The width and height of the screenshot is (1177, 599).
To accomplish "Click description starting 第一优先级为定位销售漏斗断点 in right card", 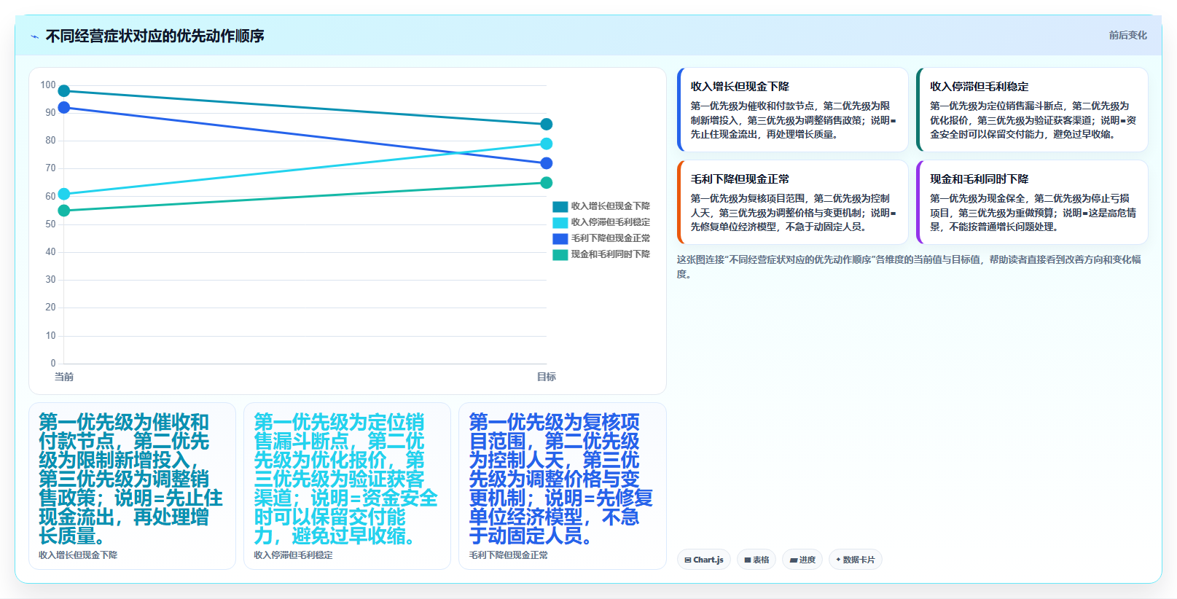I will click(1033, 120).
